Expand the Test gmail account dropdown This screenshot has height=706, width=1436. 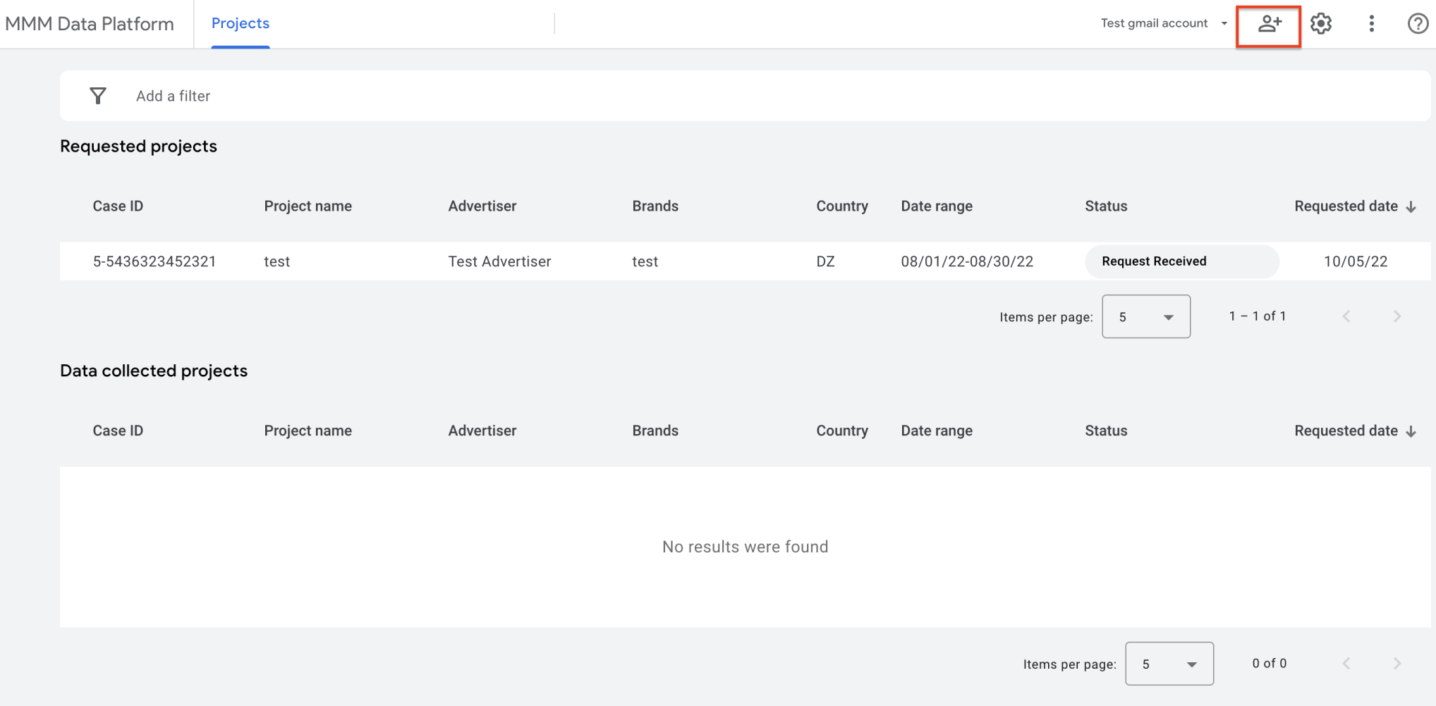coord(1164,23)
